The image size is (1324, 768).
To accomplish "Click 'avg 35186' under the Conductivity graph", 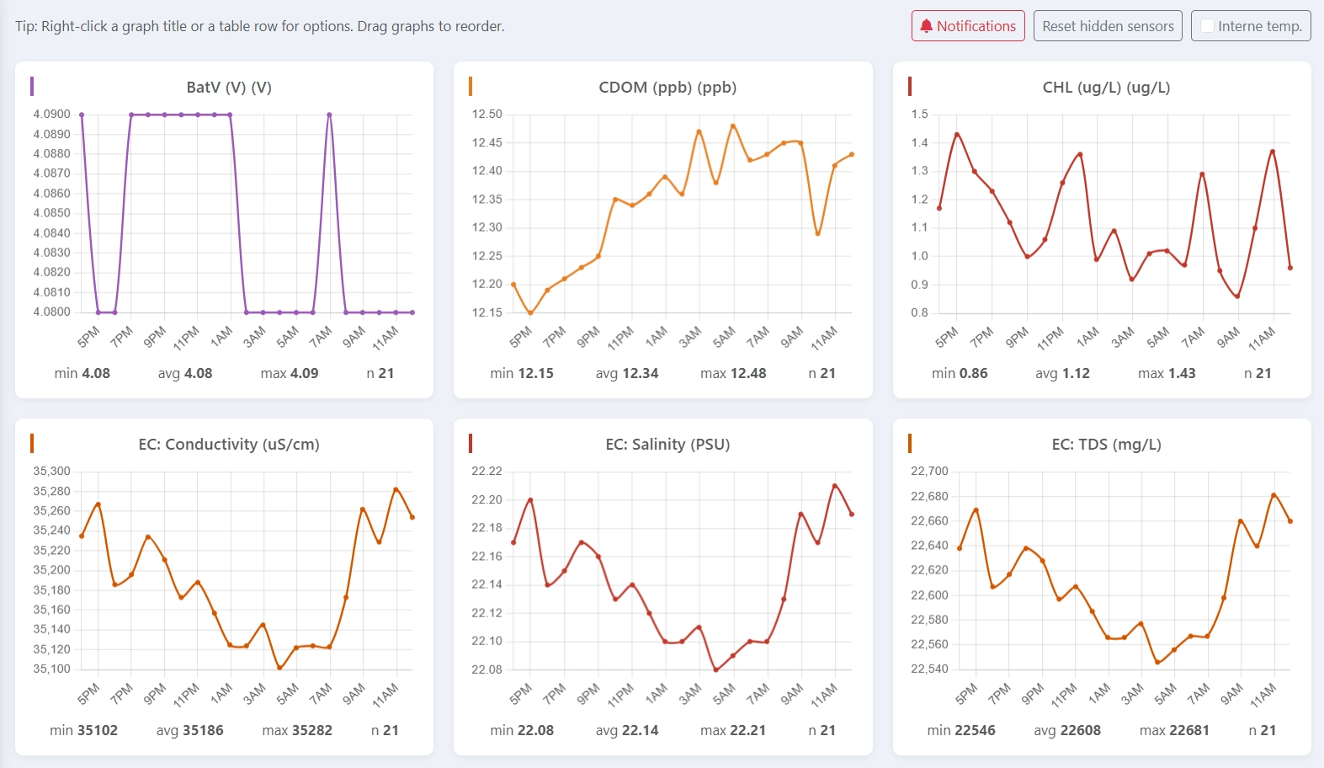I will [x=189, y=730].
